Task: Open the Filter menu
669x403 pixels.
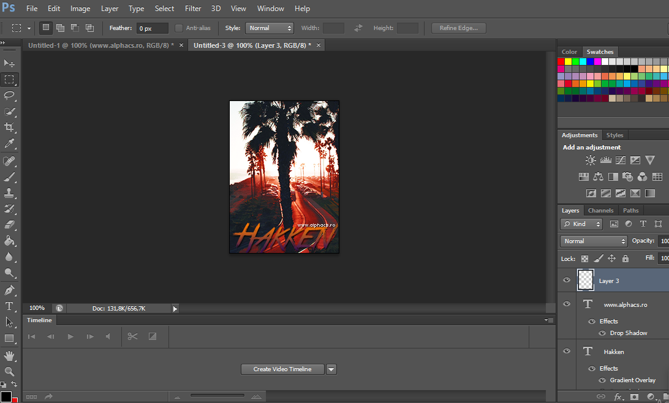Action: point(193,9)
